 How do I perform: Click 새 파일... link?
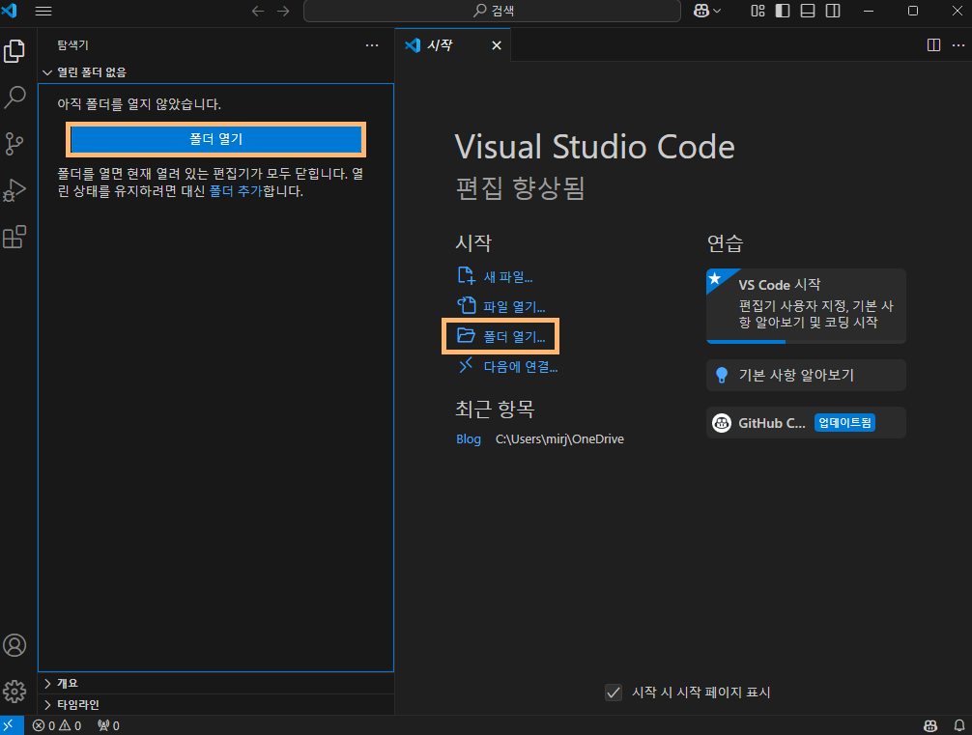495,276
